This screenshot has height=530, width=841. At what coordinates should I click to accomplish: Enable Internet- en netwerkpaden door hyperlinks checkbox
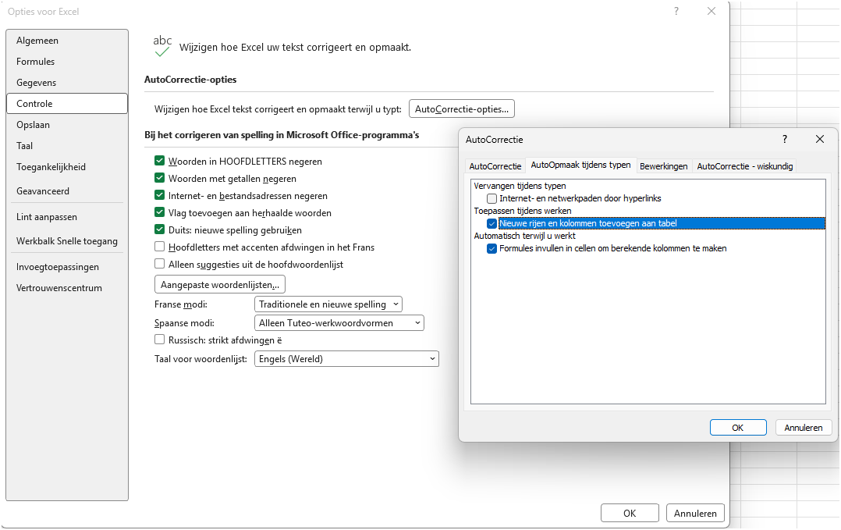491,198
